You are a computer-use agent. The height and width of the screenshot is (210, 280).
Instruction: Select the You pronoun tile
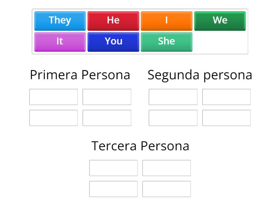[x=113, y=41]
